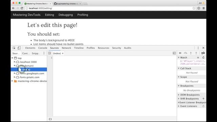
Task: Expand the XHR Breakpoints section
Action: click(x=179, y=99)
